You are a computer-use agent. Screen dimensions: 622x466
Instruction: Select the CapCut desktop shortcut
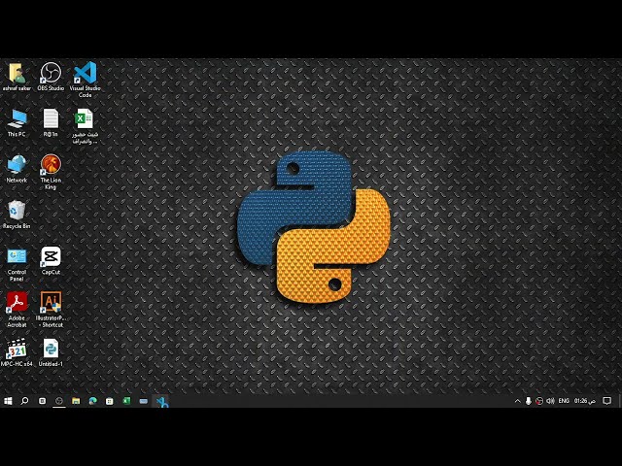point(51,261)
